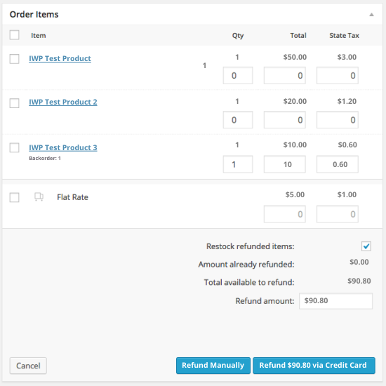The height and width of the screenshot is (386, 386).
Task: Click refund quantity field for IWP Test Product
Action: pyautogui.click(x=238, y=75)
